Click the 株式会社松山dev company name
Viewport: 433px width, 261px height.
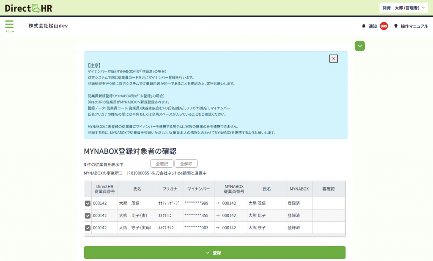(x=48, y=26)
